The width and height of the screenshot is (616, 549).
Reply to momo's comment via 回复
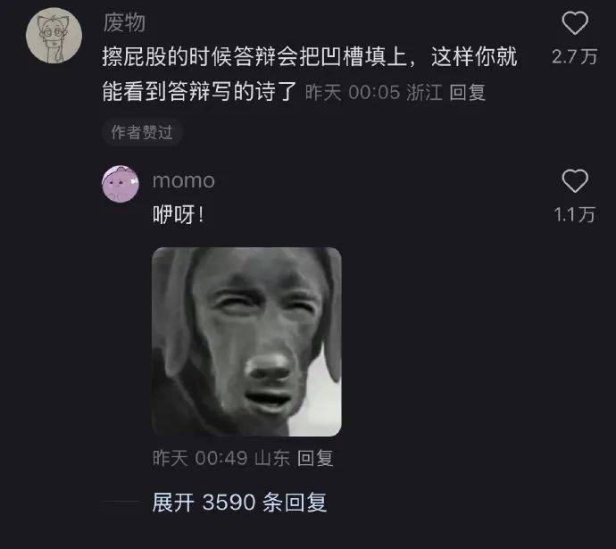(315, 458)
